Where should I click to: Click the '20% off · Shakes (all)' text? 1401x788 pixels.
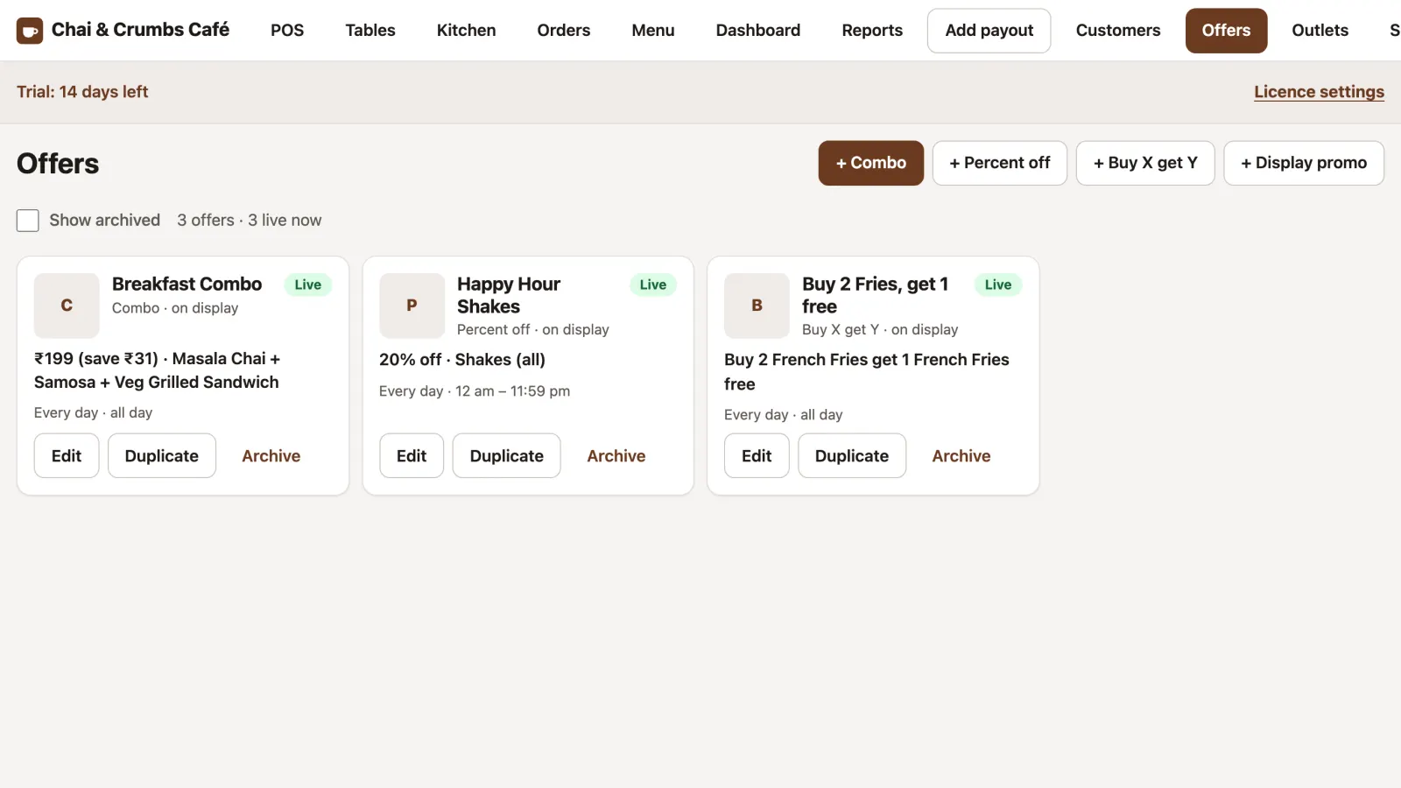click(x=462, y=360)
